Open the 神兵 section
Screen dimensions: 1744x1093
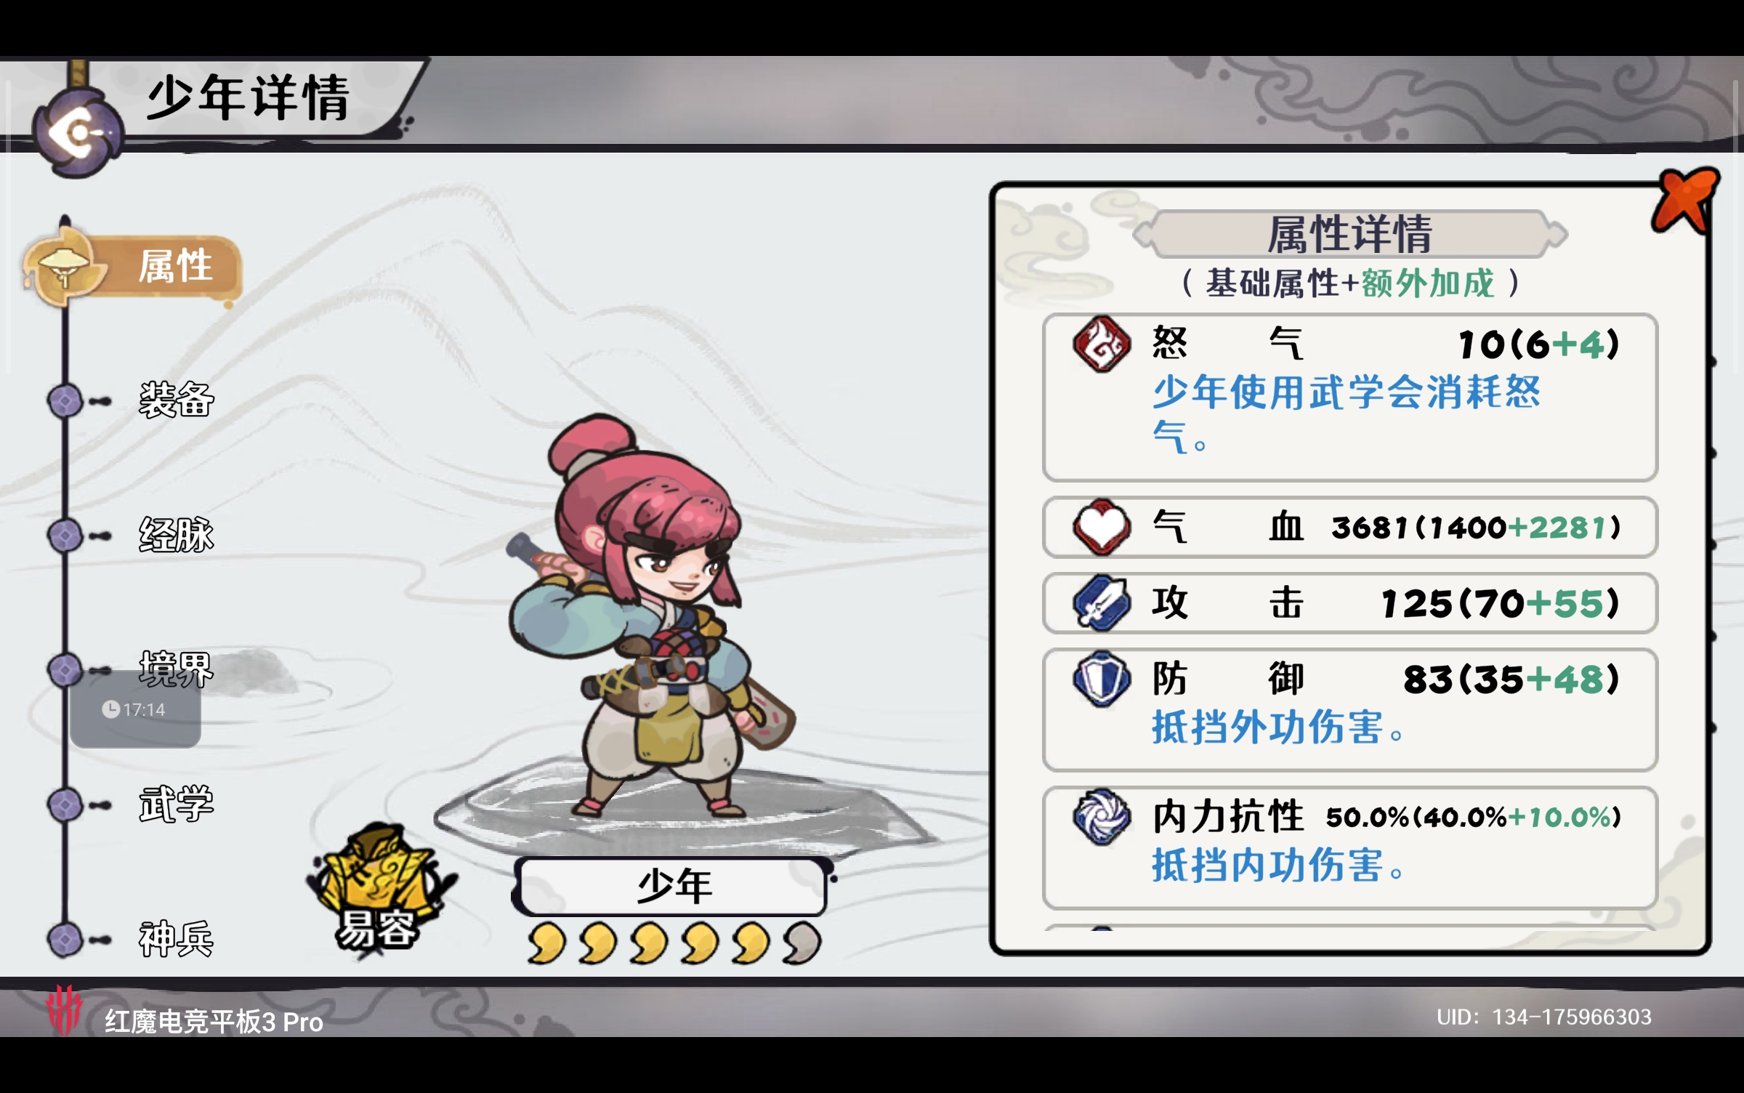176,938
